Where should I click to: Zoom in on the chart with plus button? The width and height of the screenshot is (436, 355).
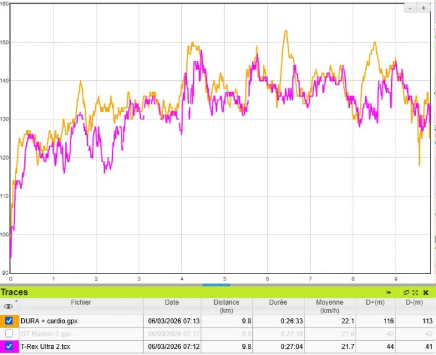(x=424, y=7)
